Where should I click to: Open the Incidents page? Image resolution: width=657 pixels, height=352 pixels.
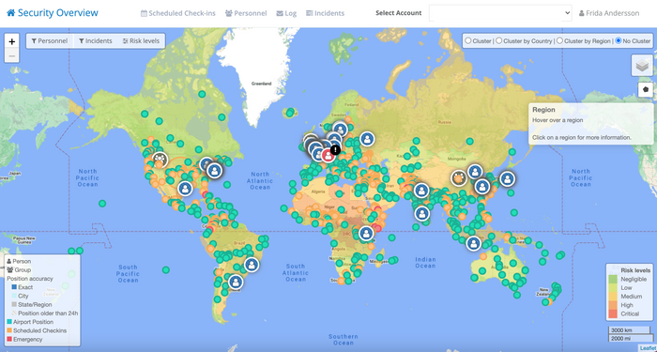tap(325, 13)
